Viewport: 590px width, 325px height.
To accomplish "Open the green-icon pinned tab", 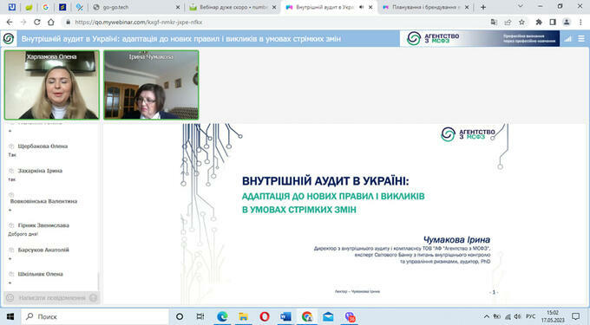I will pos(29,7).
